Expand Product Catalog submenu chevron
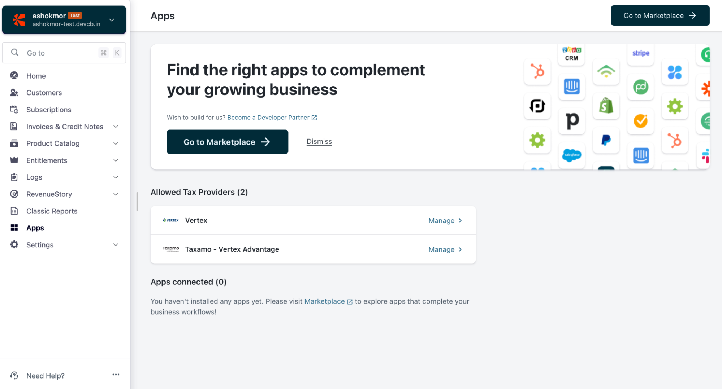 click(116, 143)
